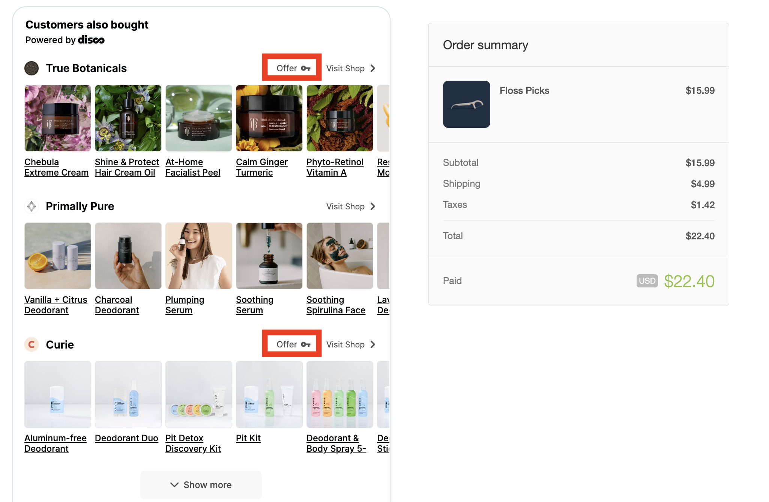Open the Phyto-Retinol Vitamin A product image
The image size is (769, 502).
[340, 118]
